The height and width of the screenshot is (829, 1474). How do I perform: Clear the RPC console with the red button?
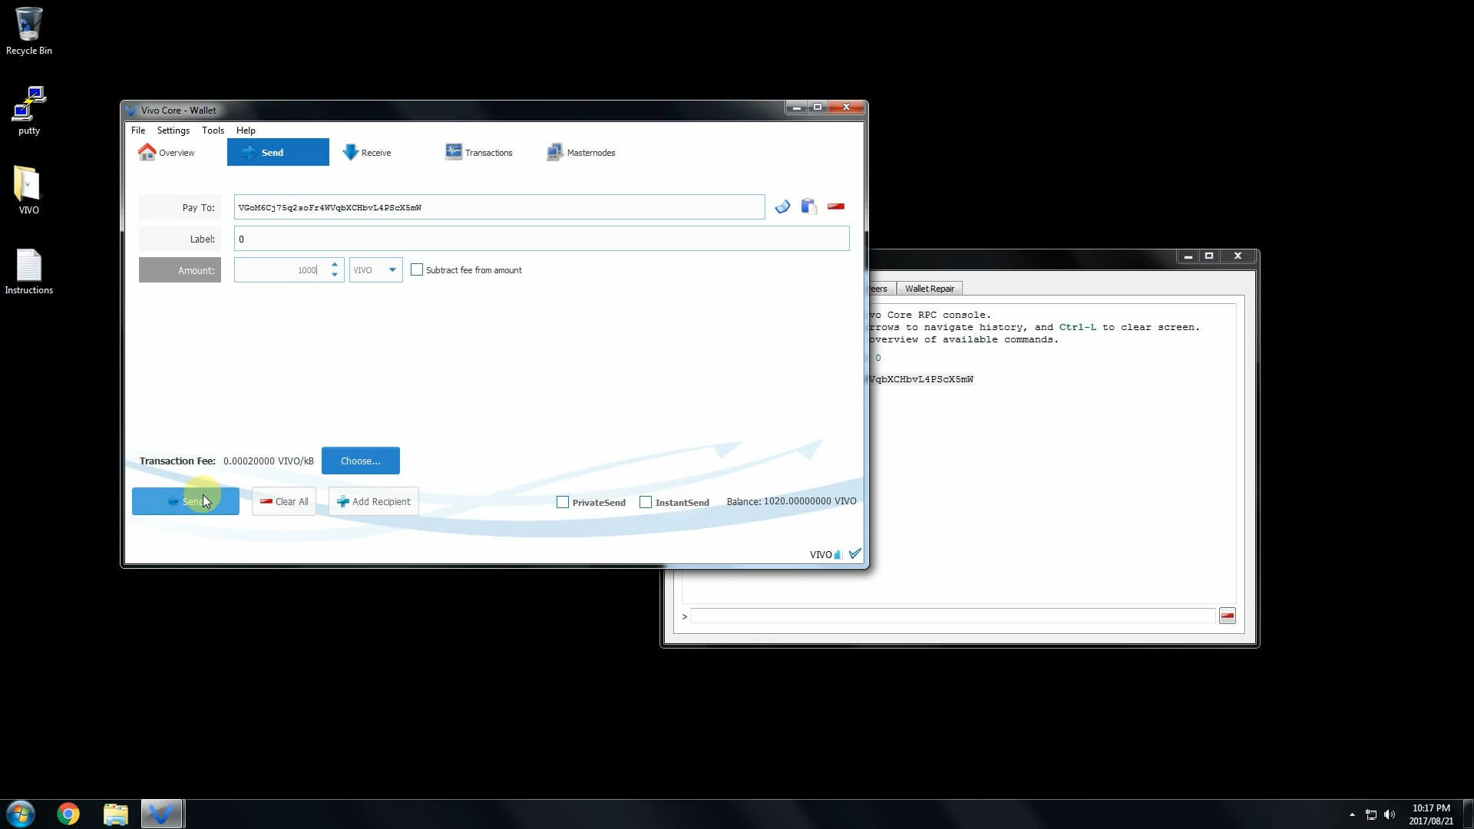(x=1228, y=616)
